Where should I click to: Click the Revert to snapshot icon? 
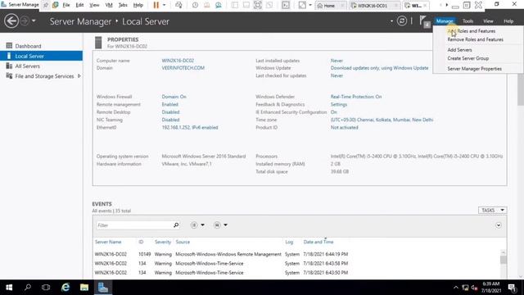coord(207,5)
